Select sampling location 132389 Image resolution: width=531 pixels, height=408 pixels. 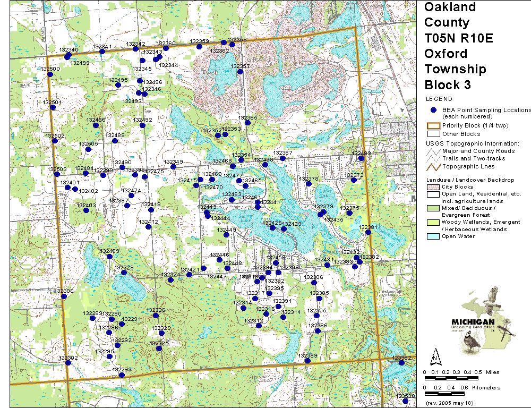(x=307, y=361)
